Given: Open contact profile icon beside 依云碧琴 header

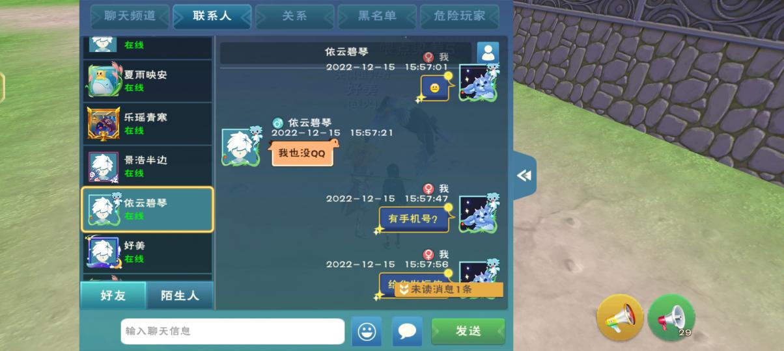Looking at the screenshot, I should tap(488, 53).
